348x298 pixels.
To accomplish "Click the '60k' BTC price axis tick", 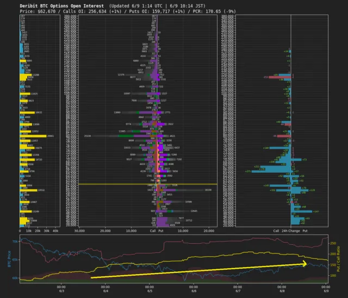I will pyautogui.click(x=15, y=278).
